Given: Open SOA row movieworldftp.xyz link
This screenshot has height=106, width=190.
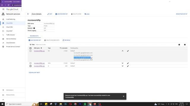Looking at the screenshot, I should tap(39, 63).
